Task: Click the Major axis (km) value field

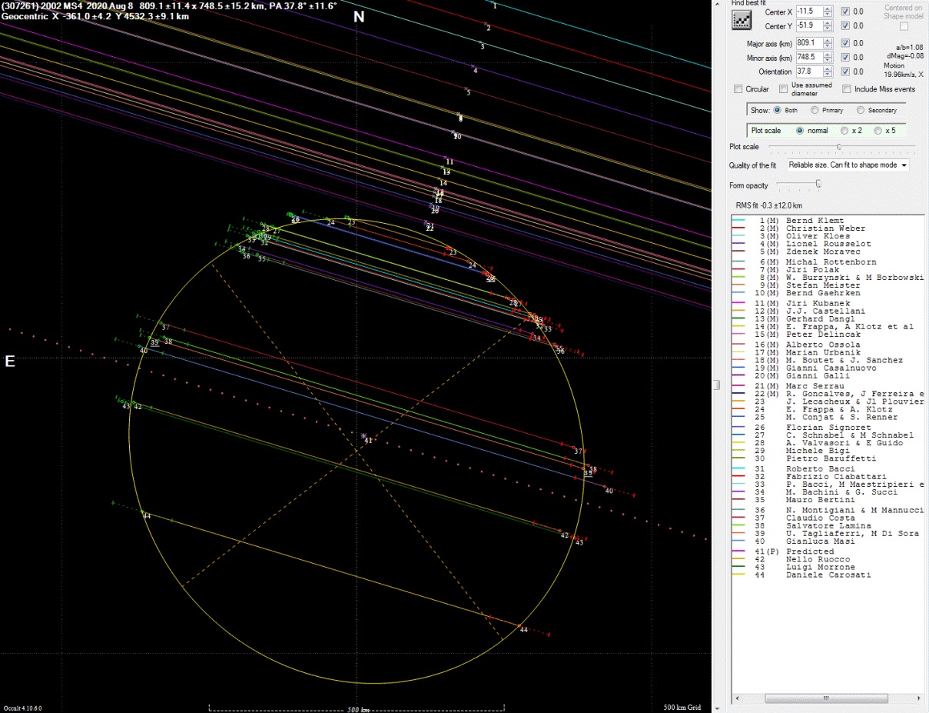Action: pyautogui.click(x=808, y=43)
